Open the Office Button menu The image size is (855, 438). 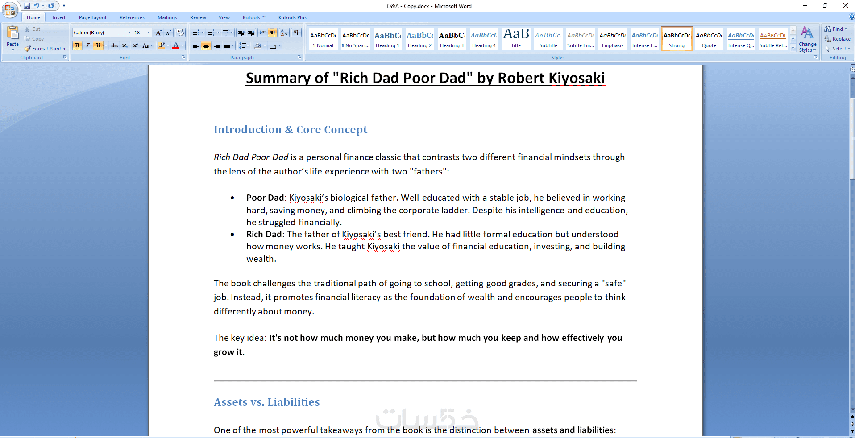click(10, 10)
